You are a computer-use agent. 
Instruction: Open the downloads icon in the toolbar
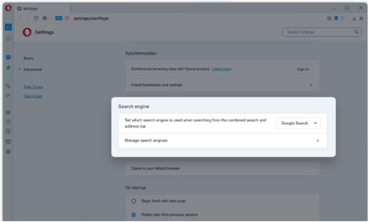(354, 19)
